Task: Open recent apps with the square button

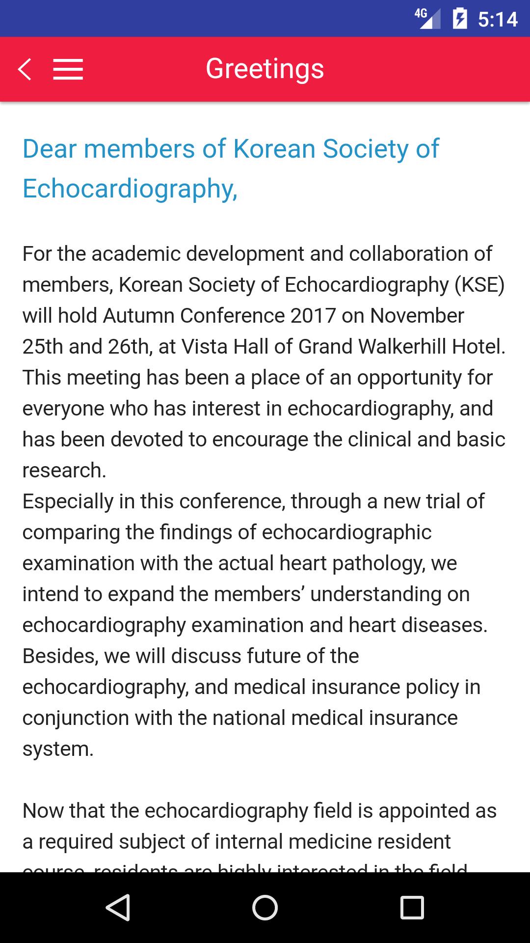Action: pos(412,907)
